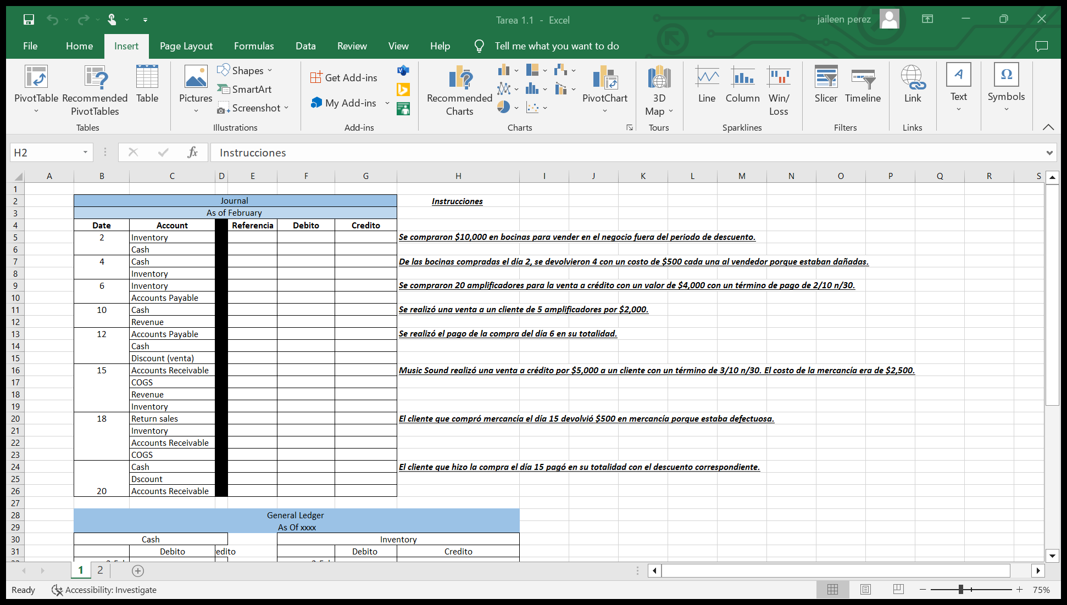Click the zoom slider handle
This screenshot has width=1067, height=605.
[x=960, y=589]
